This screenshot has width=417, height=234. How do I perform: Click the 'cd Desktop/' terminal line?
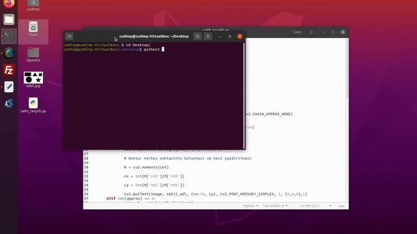[107, 45]
